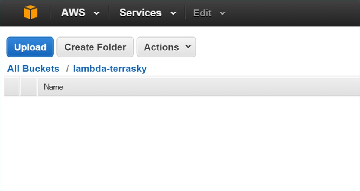Click the orange AWS cube logo
Screen dimensions: 360x191
[30, 13]
